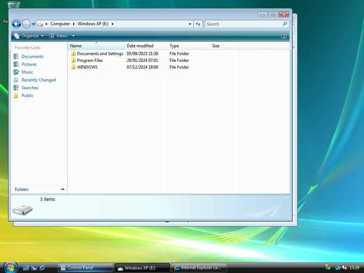Sort by the Type column header
This screenshot has height=273, width=364.
(x=188, y=46)
